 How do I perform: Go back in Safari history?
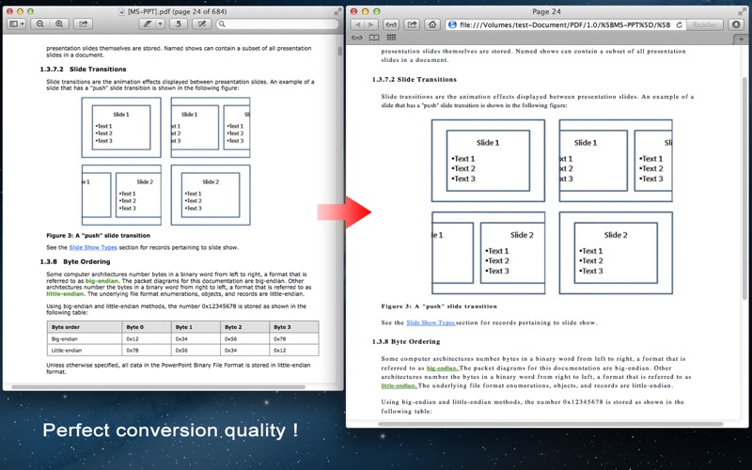[358, 24]
